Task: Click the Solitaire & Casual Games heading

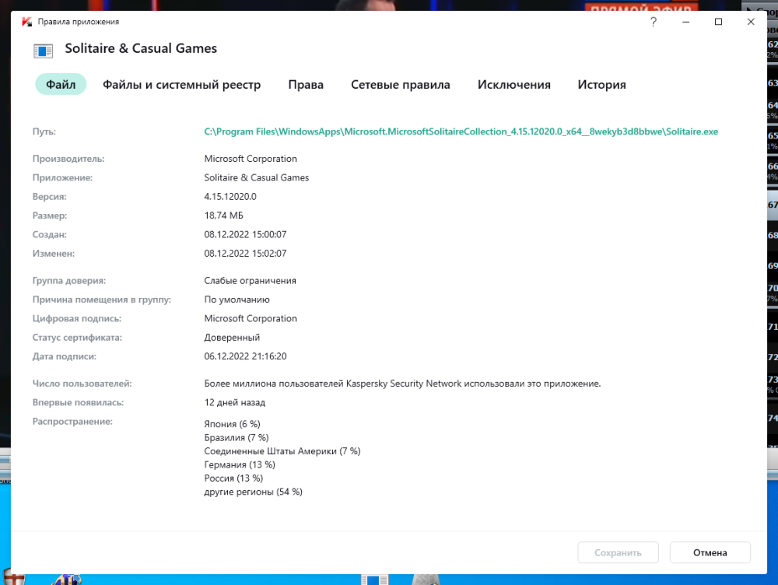Action: pyautogui.click(x=141, y=49)
